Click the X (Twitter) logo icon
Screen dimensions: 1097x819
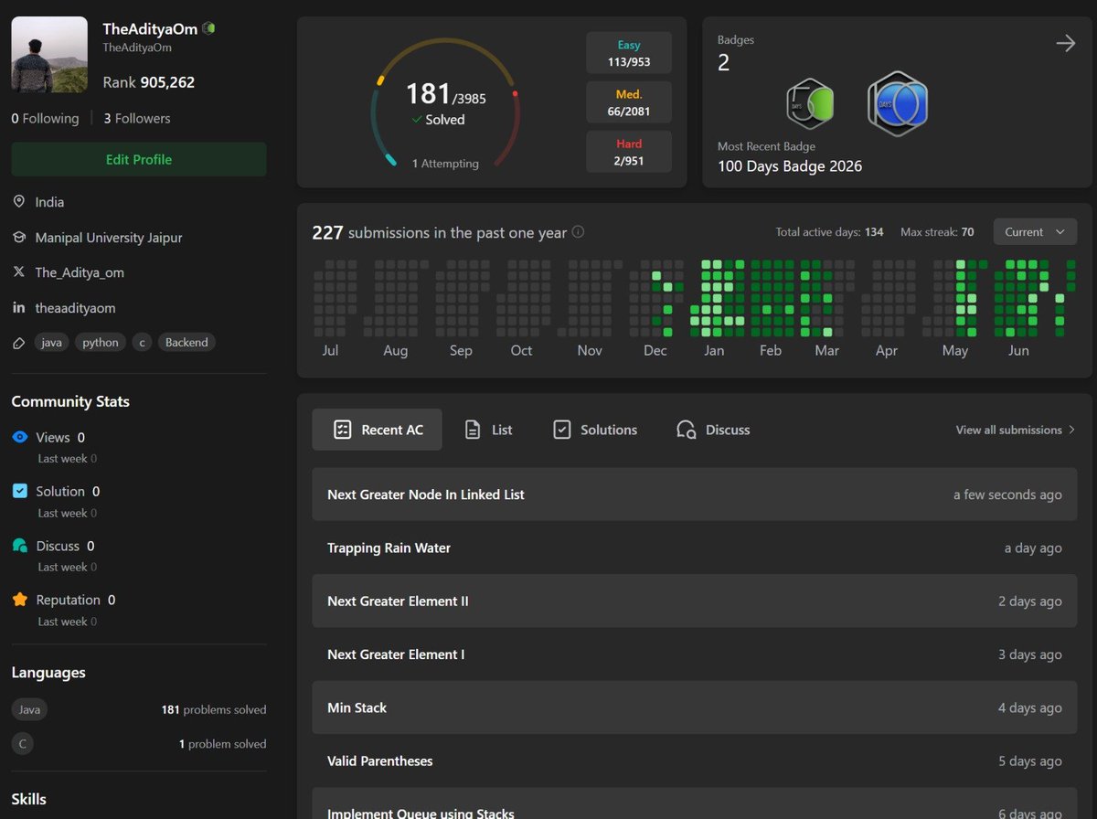tap(19, 272)
